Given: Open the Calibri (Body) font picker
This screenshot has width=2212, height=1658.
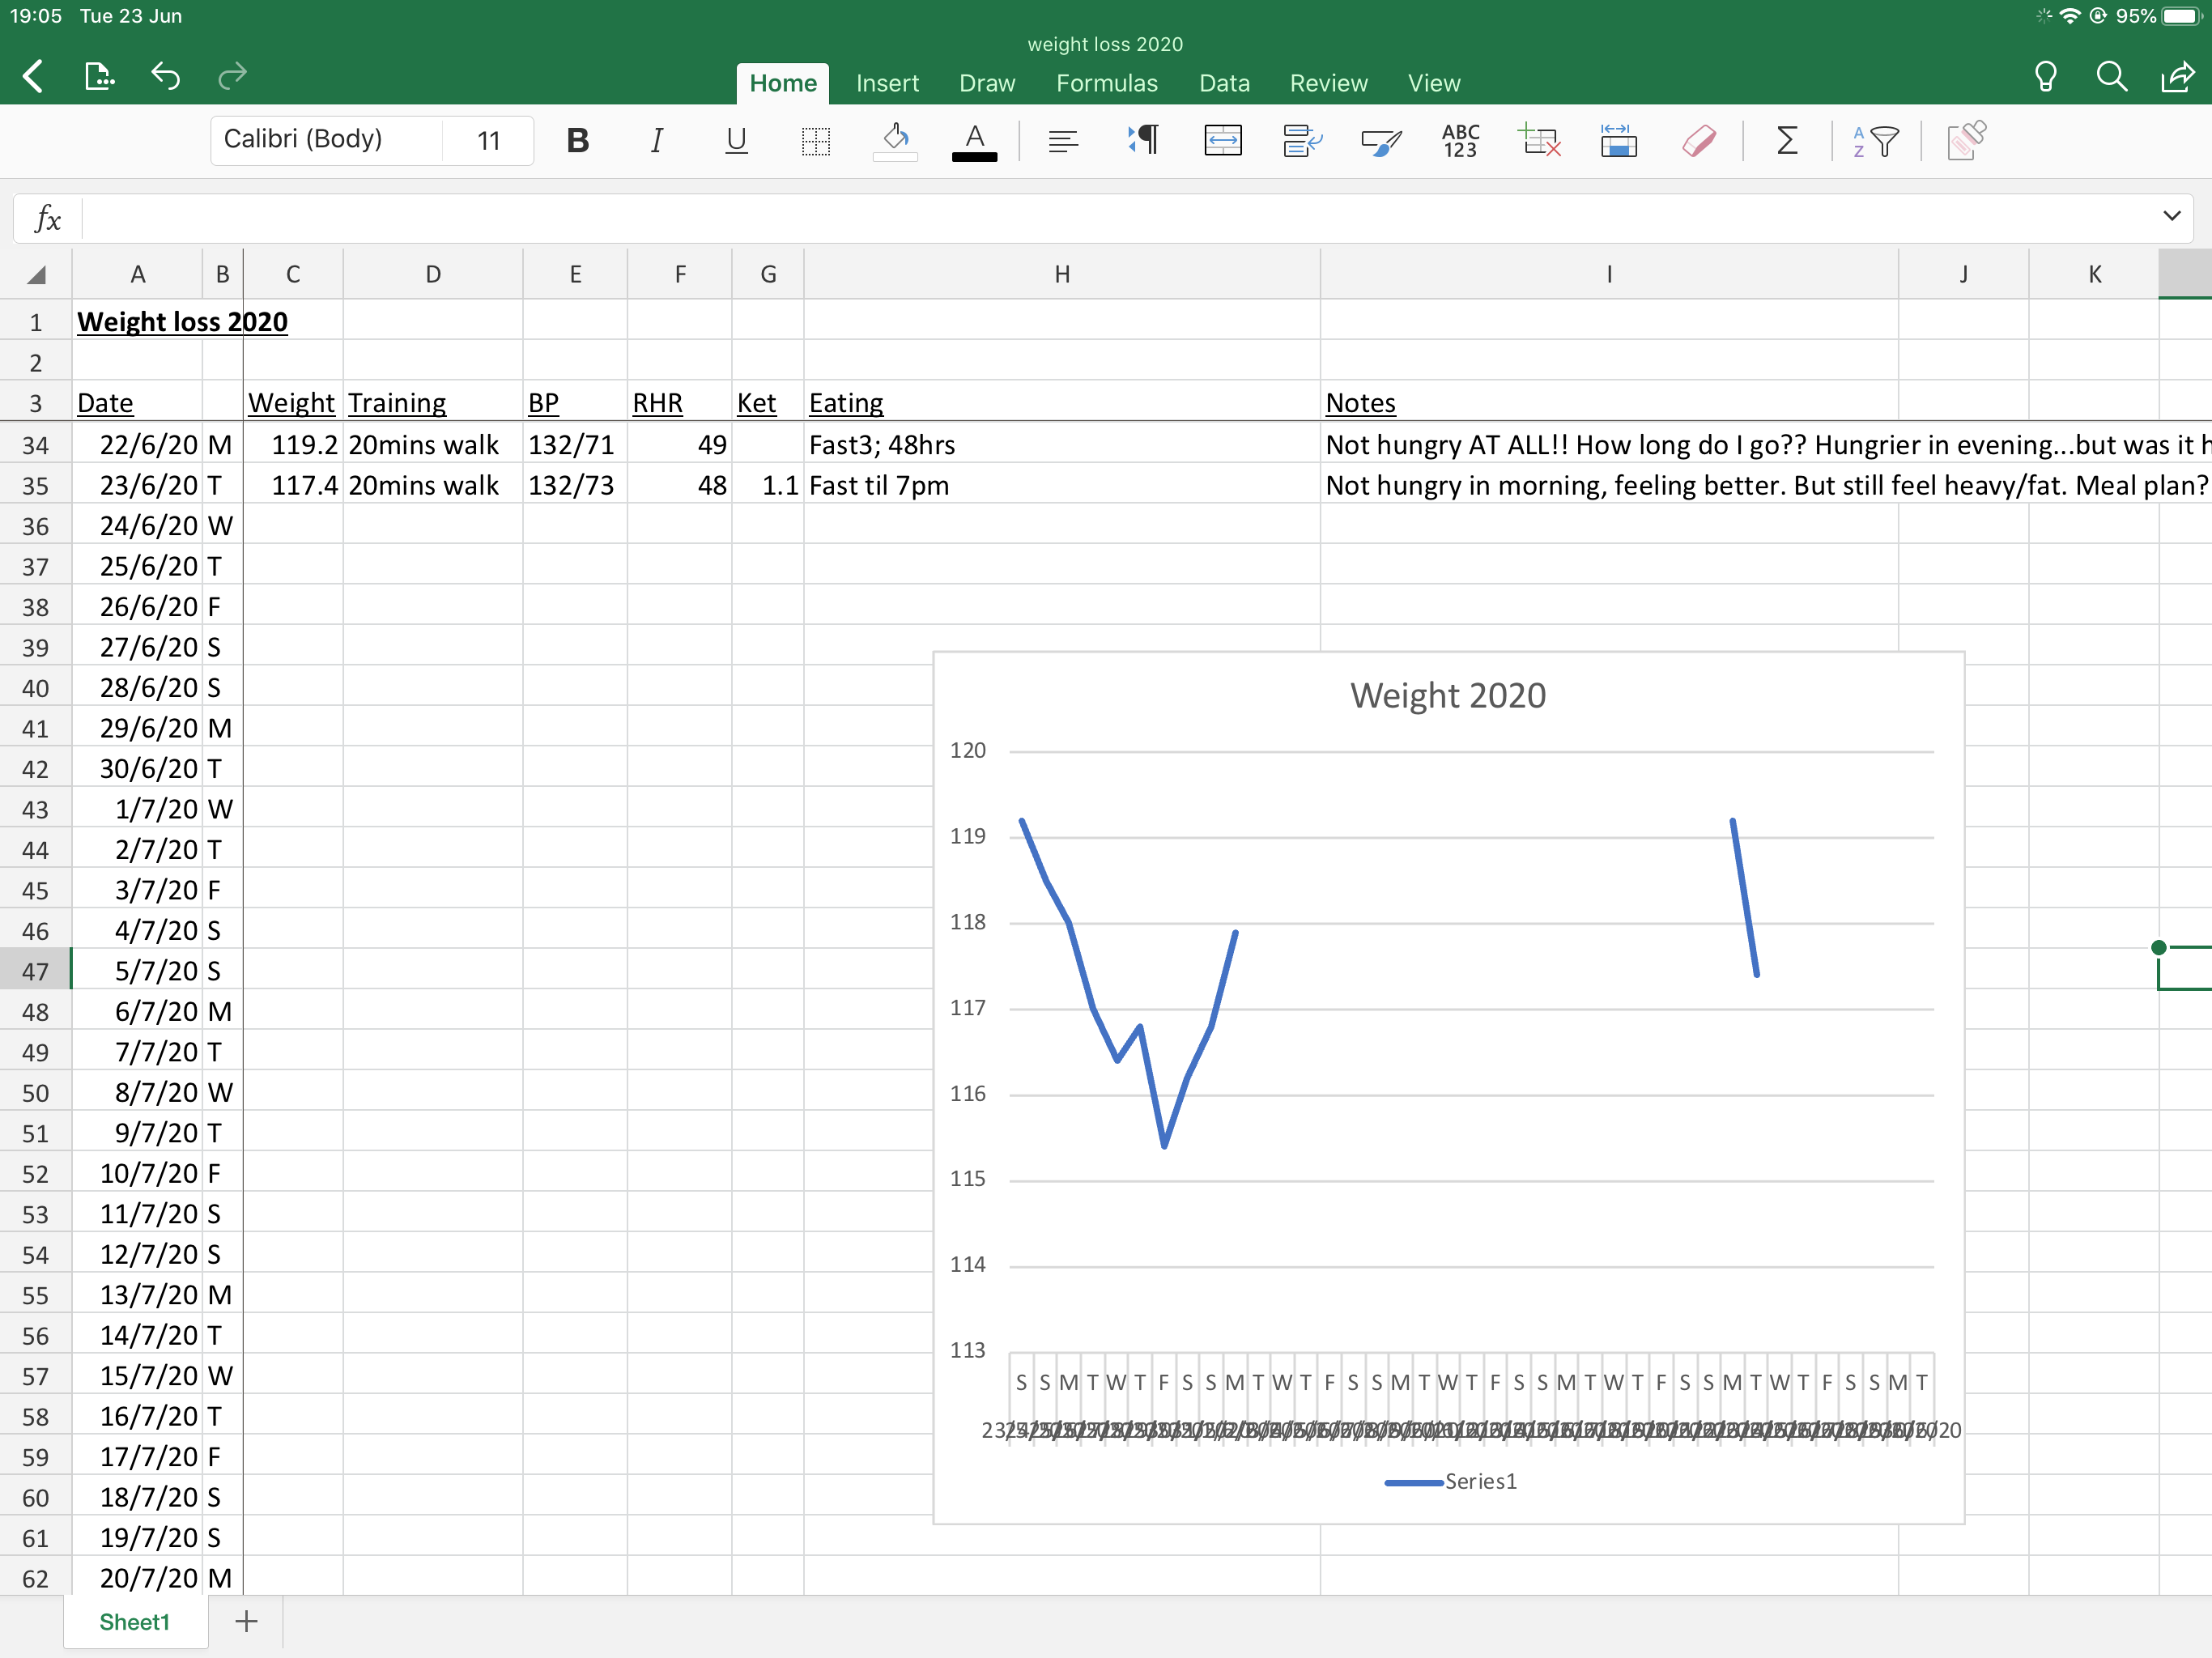Looking at the screenshot, I should (326, 139).
